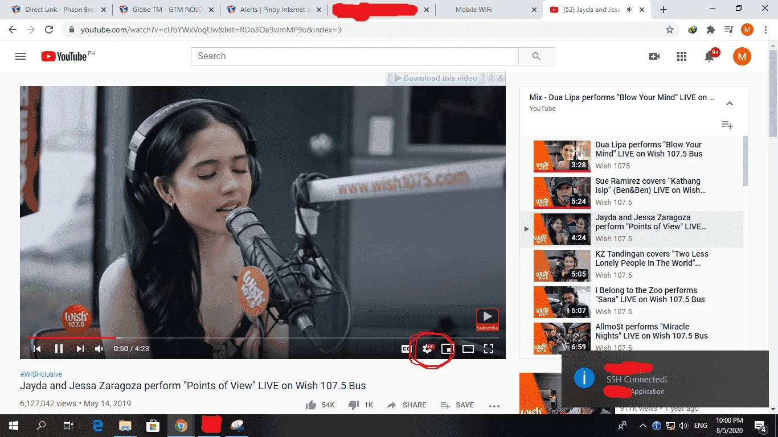Image resolution: width=778 pixels, height=437 pixels.
Task: Go back one page in Chrome
Action: click(13, 30)
